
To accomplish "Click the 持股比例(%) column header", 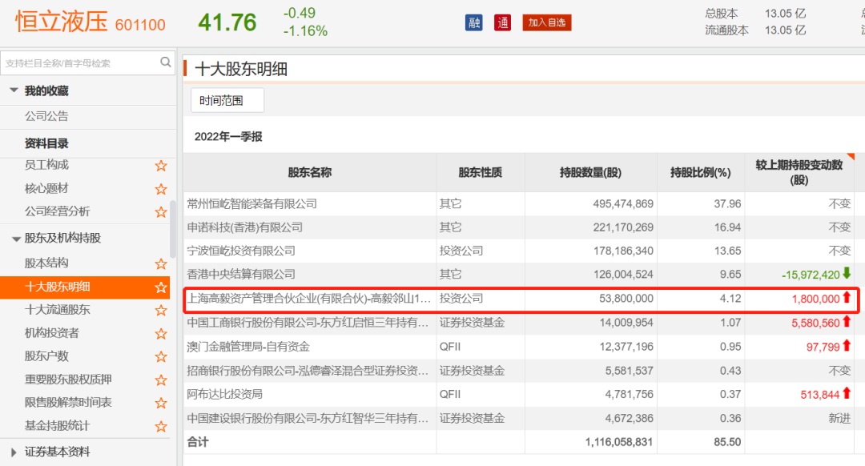I will [x=700, y=173].
